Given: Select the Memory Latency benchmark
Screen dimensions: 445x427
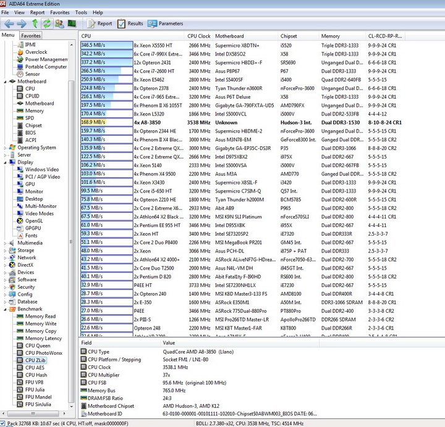Looking at the screenshot, I should (x=40, y=338).
